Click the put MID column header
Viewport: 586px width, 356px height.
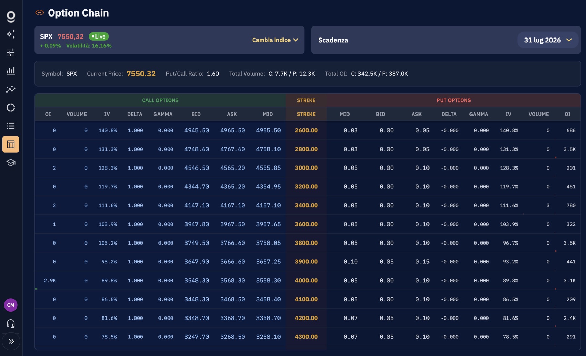(x=345, y=114)
